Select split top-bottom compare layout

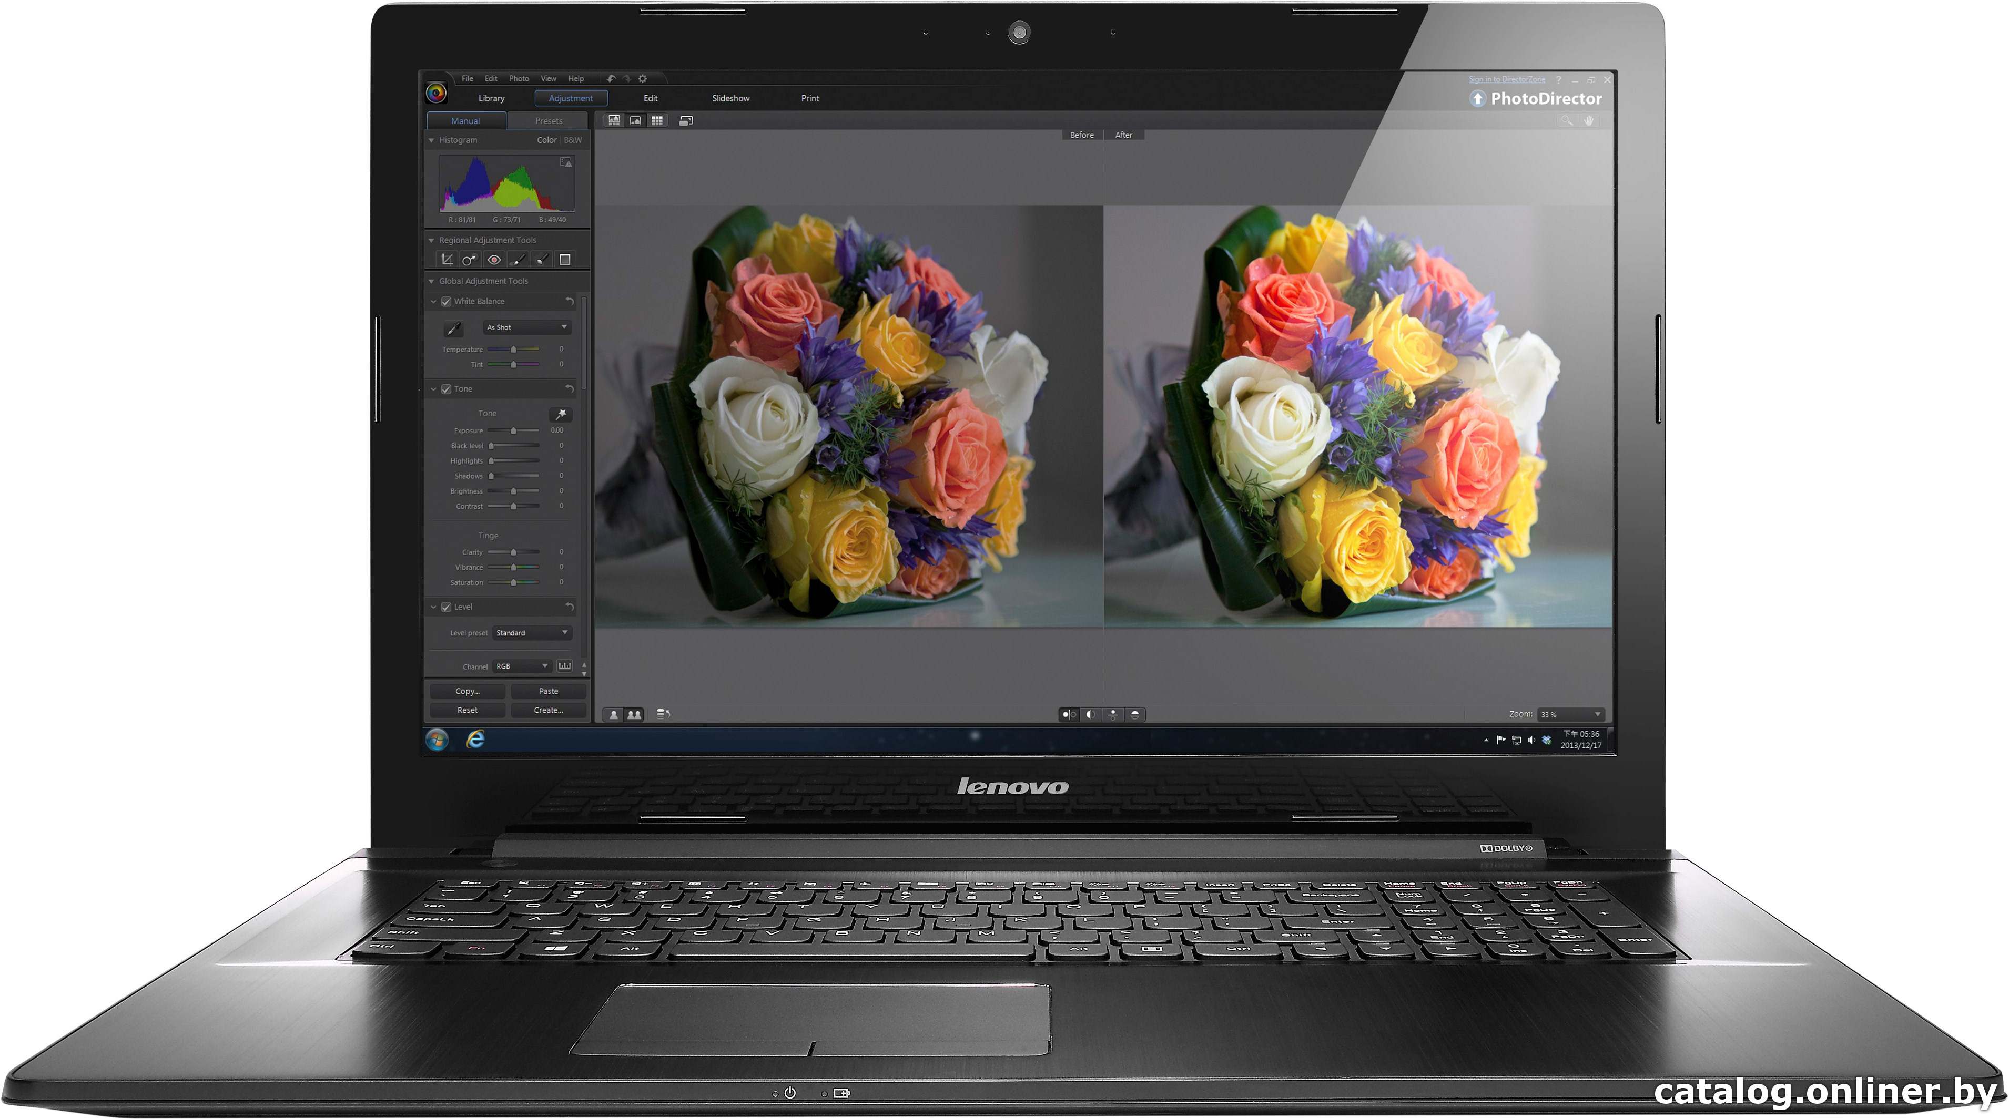click(x=1135, y=715)
